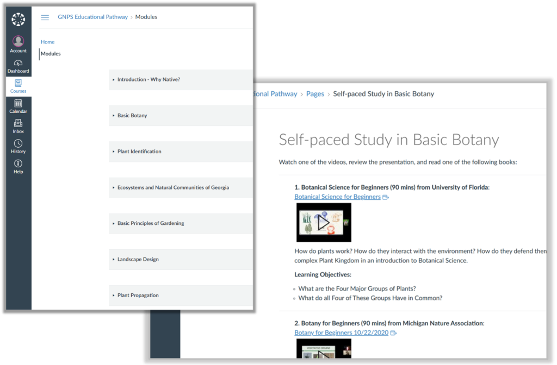Select Modules in the course navigation
Viewport: 557px width, 365px height.
(x=50, y=53)
